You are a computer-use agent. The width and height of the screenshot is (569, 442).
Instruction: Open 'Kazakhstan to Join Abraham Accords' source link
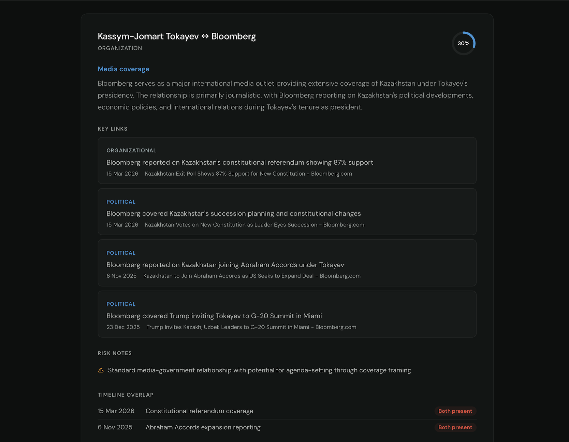coord(252,276)
